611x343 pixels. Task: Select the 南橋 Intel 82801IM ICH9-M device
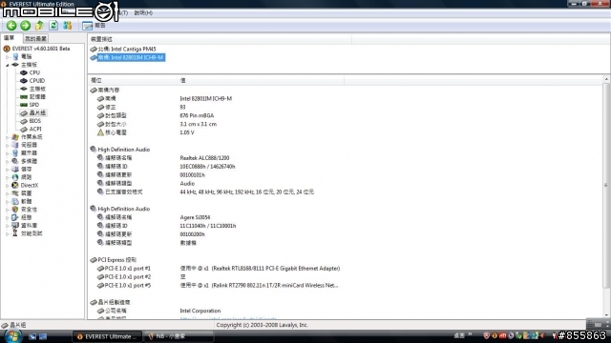click(x=131, y=57)
